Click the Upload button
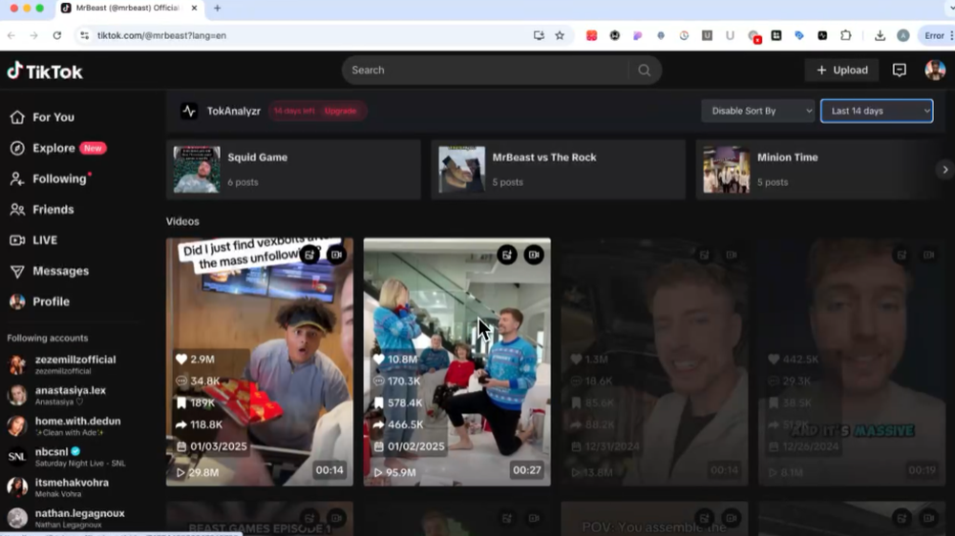 tap(841, 70)
